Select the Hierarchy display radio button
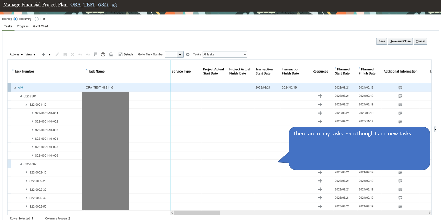 (x=15, y=19)
